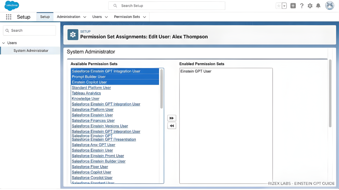Screen dimensions: 339x190
Task: Expand the Administration menu chevron
Action: click(x=85, y=17)
